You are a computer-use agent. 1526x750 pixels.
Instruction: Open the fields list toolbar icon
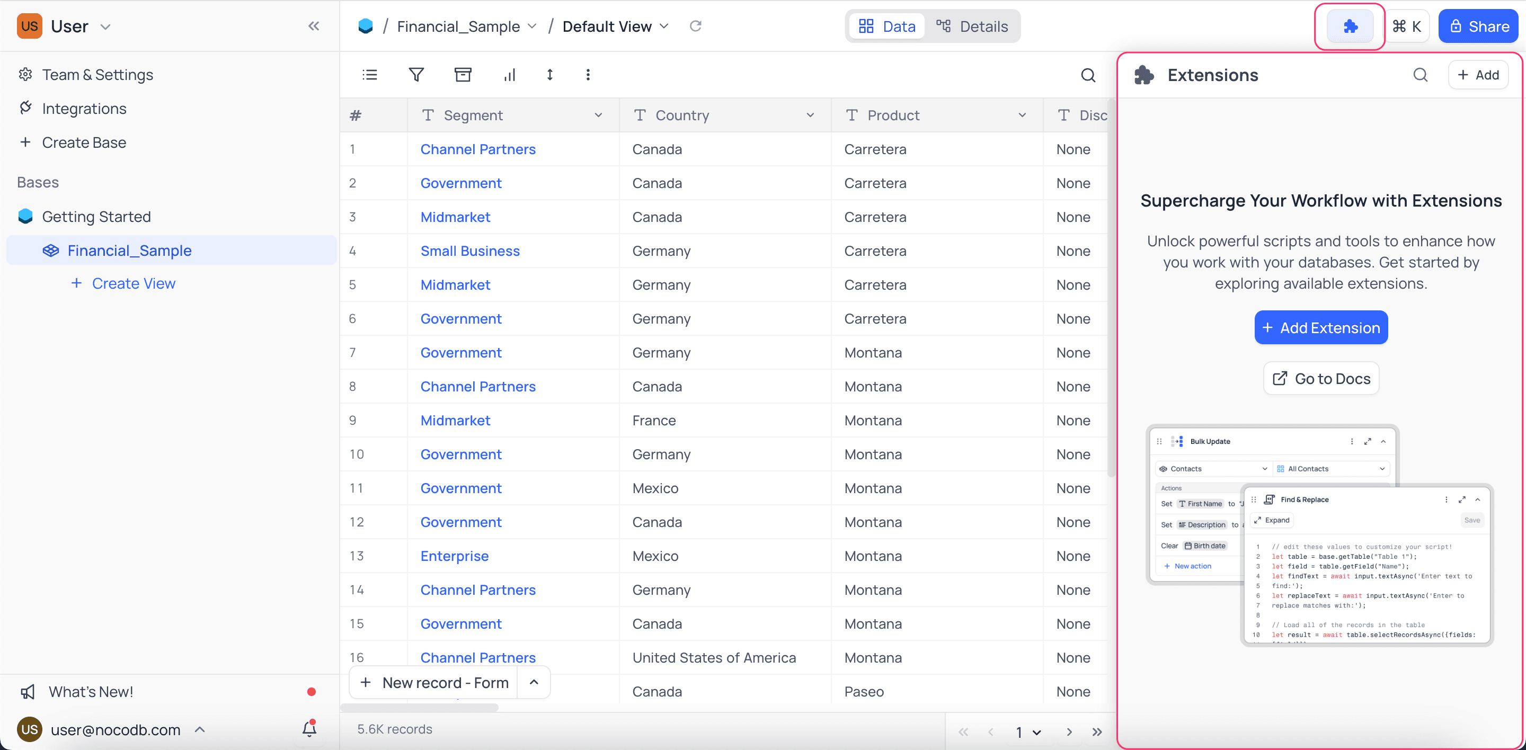(370, 75)
